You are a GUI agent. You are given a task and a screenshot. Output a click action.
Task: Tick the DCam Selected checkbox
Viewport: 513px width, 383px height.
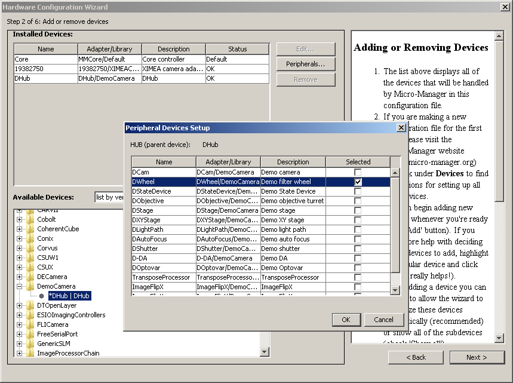coord(358,172)
